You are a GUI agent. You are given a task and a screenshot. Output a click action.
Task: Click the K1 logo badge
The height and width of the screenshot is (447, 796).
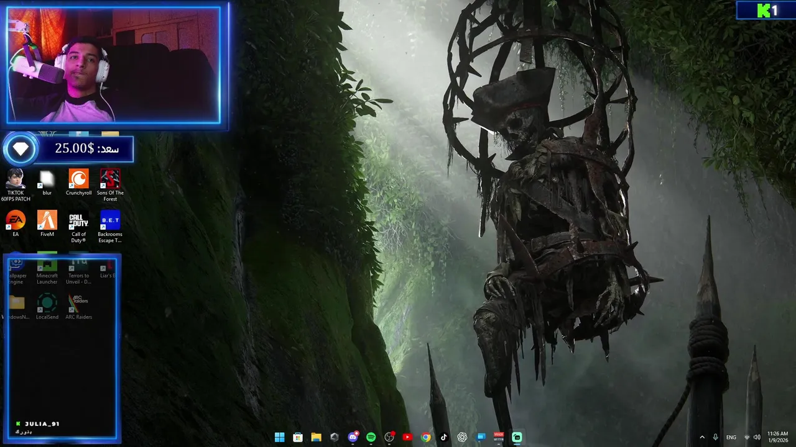766,10
